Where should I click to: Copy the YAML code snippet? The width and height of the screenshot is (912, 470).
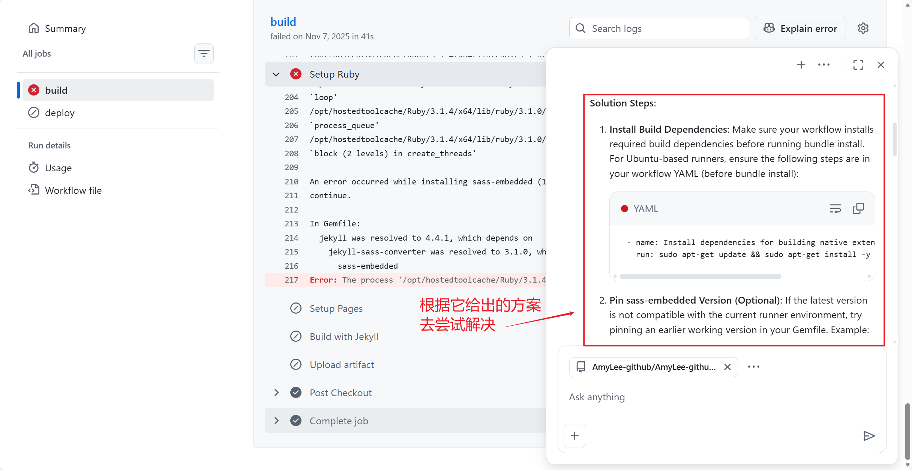coord(859,208)
